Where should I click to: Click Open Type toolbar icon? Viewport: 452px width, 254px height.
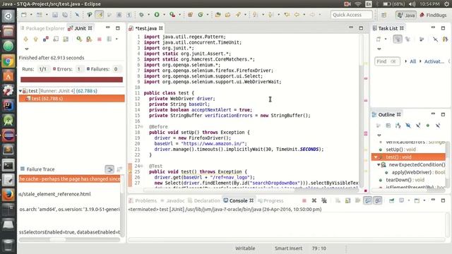point(218,15)
